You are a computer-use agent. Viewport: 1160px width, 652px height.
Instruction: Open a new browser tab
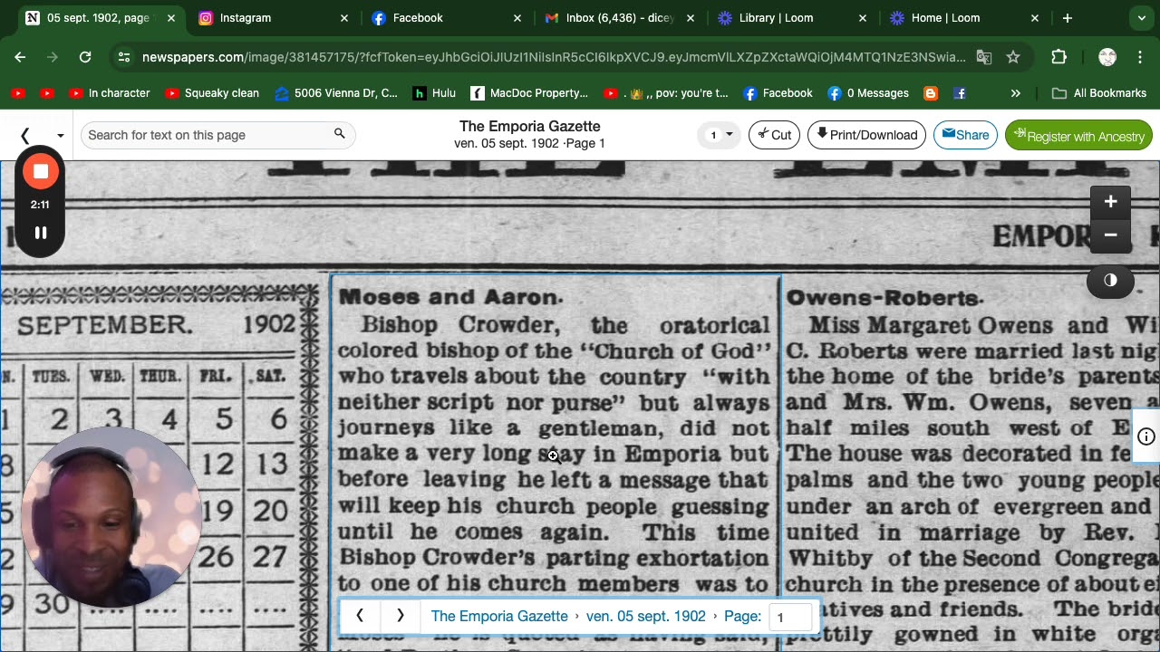point(1068,18)
